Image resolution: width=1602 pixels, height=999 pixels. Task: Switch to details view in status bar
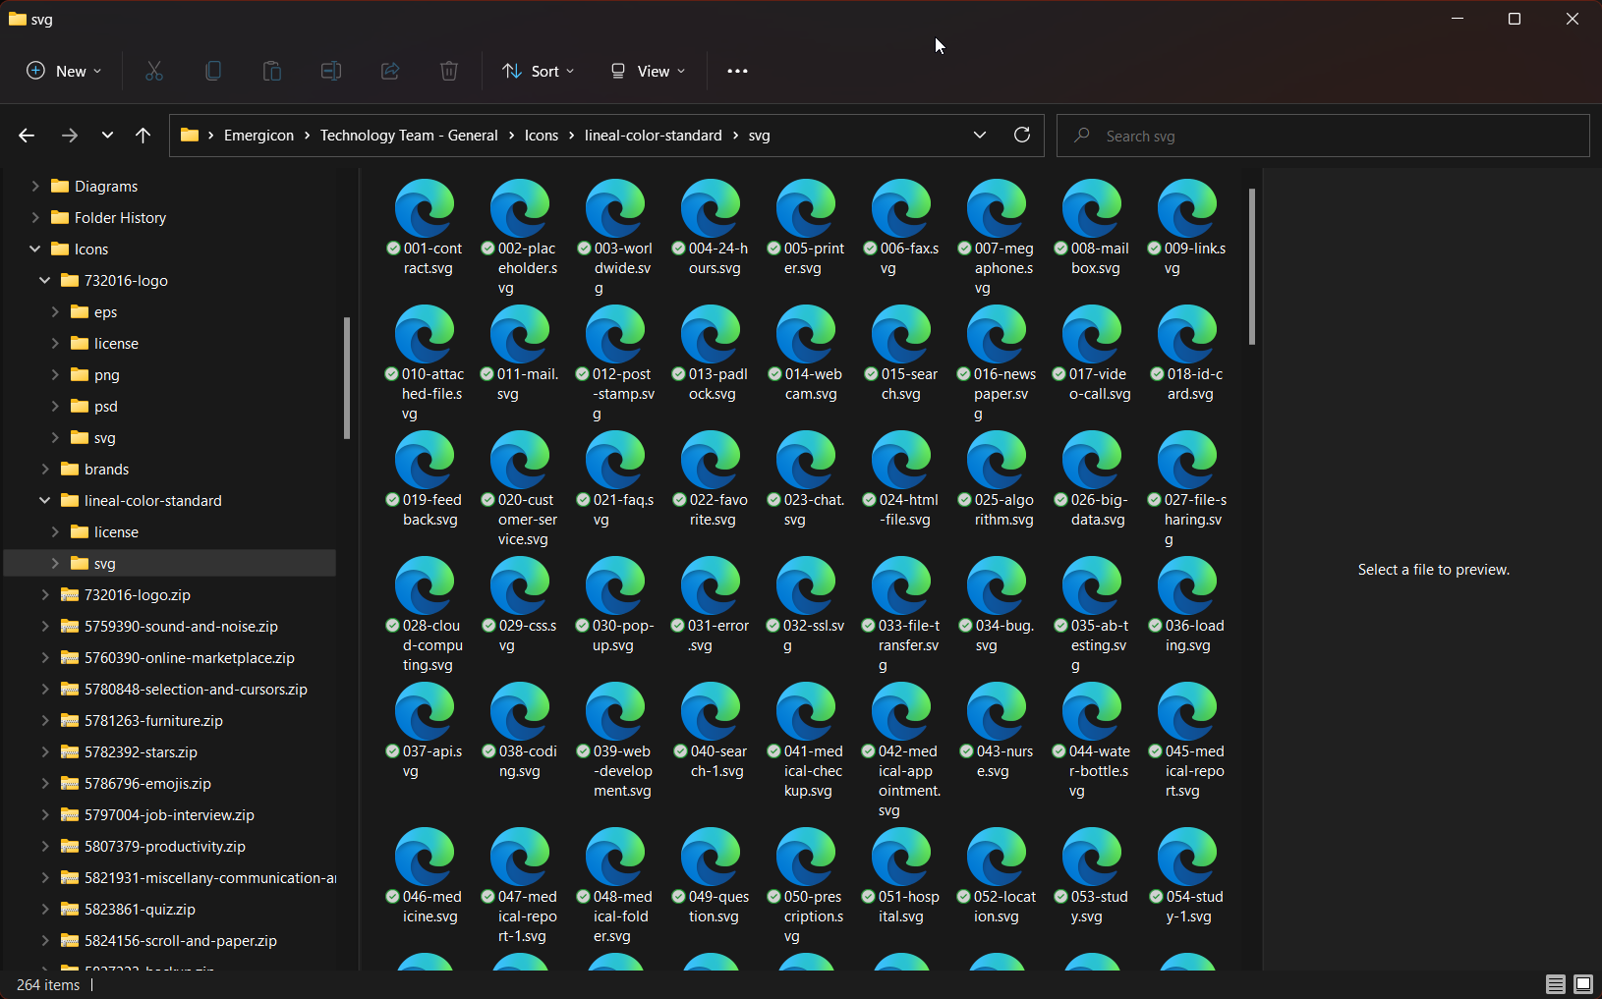[1555, 984]
